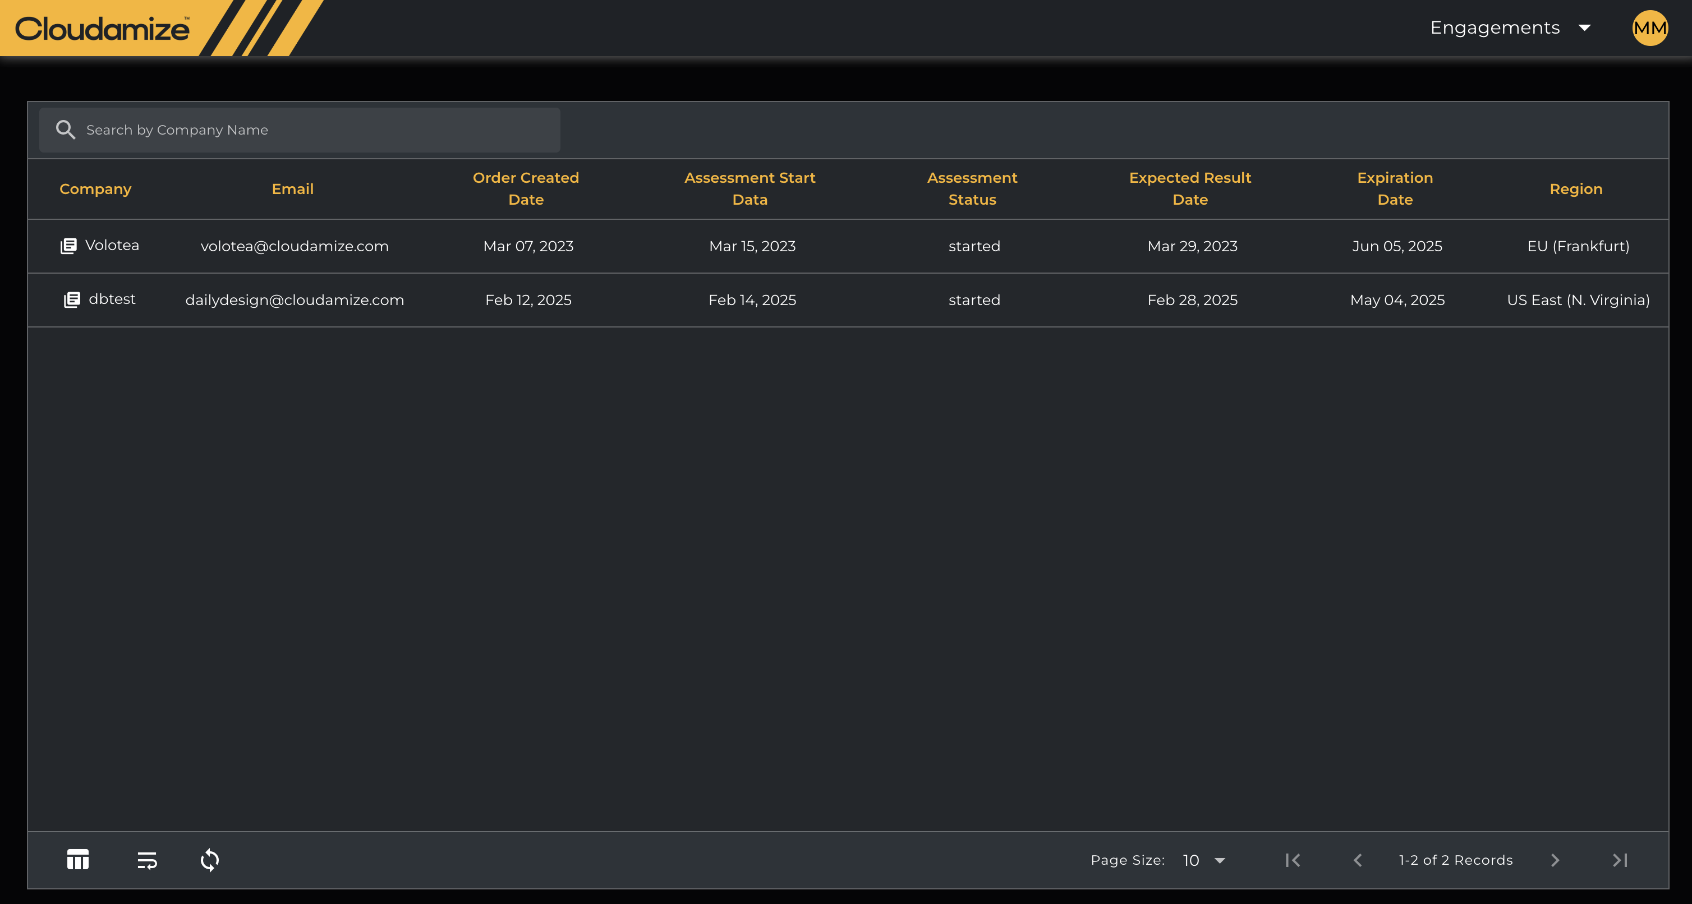Go to the next page arrow
The width and height of the screenshot is (1692, 904).
pyautogui.click(x=1555, y=860)
